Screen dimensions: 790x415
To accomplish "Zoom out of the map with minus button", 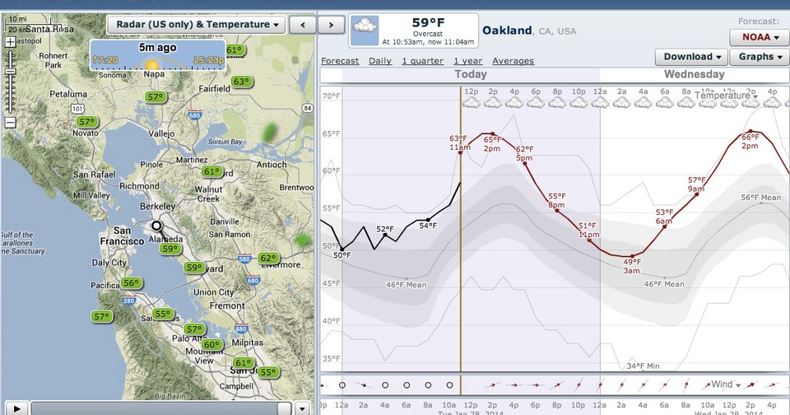I will (x=10, y=123).
